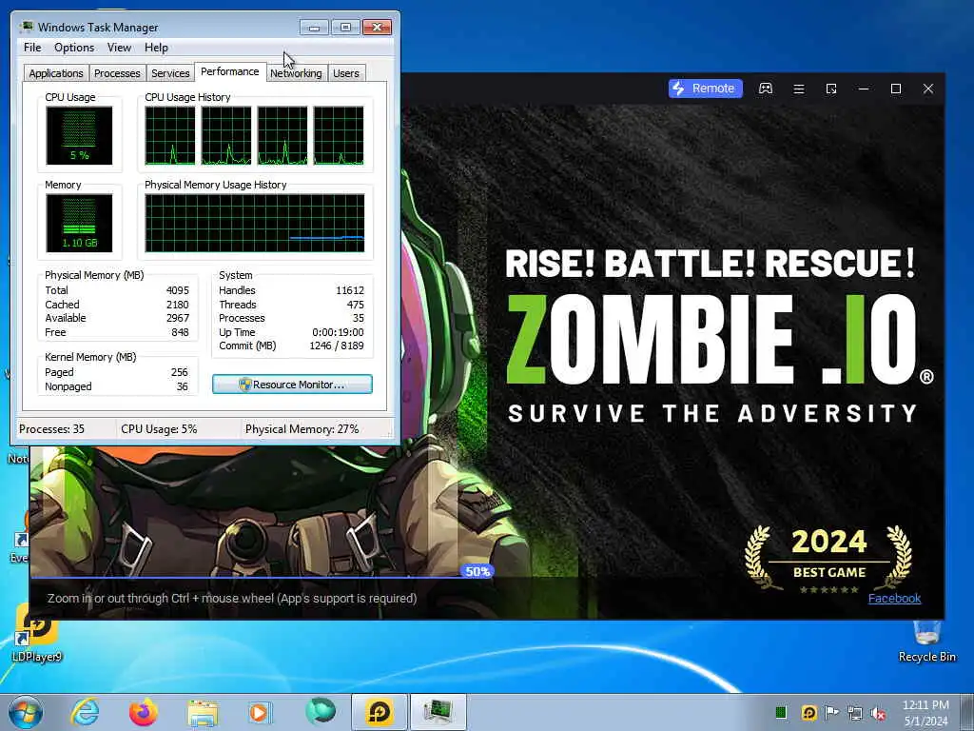Click the Memory 1.10 GB meter
Screen dimensions: 974x731
pyautogui.click(x=79, y=223)
